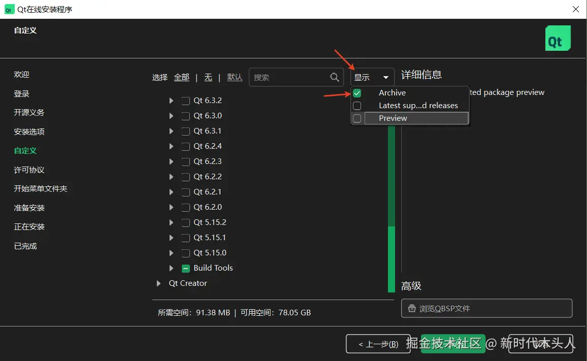Tick the Preview filter checkbox

tap(357, 118)
